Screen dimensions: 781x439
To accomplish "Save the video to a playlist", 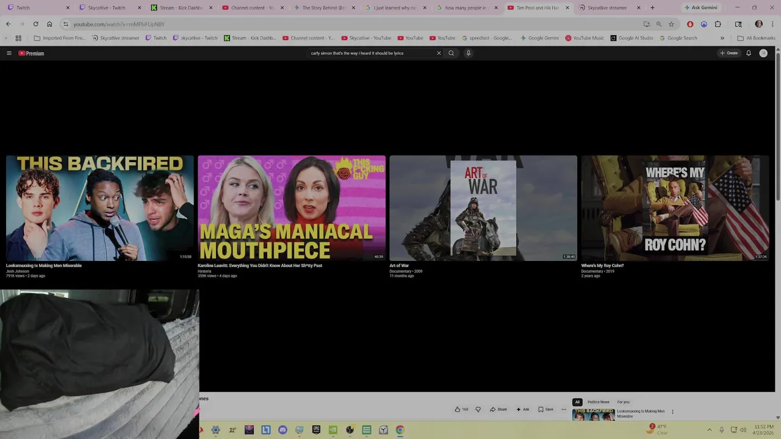I will click(x=545, y=409).
